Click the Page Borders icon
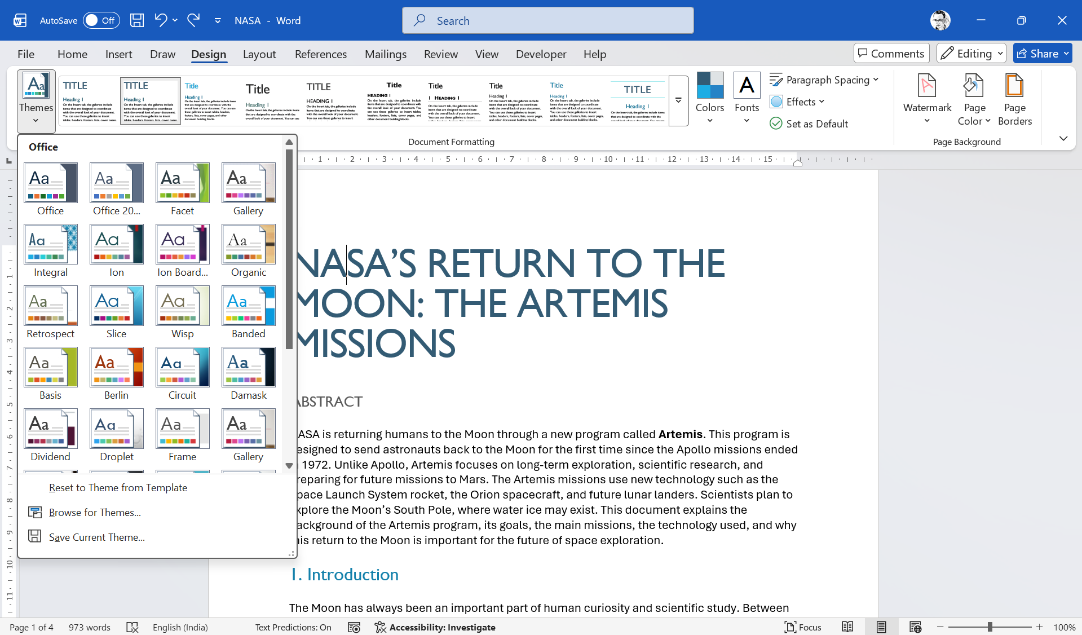1082x635 pixels. (1015, 99)
